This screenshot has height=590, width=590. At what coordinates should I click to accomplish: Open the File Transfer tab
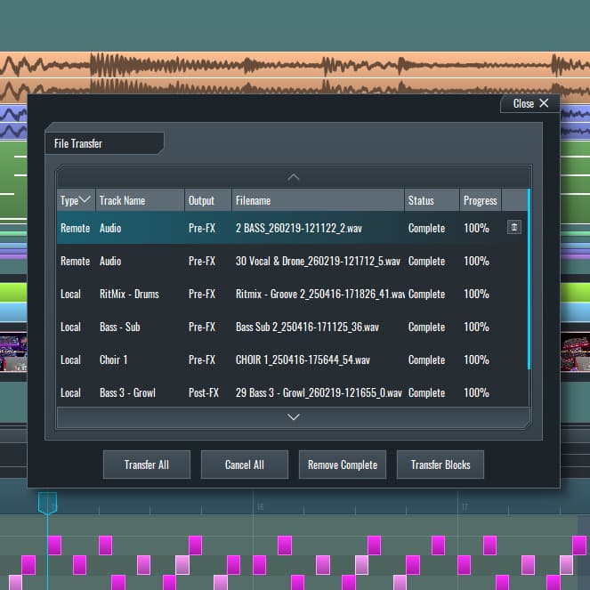point(104,143)
